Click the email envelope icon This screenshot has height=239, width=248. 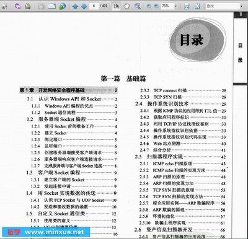tap(51, 6)
